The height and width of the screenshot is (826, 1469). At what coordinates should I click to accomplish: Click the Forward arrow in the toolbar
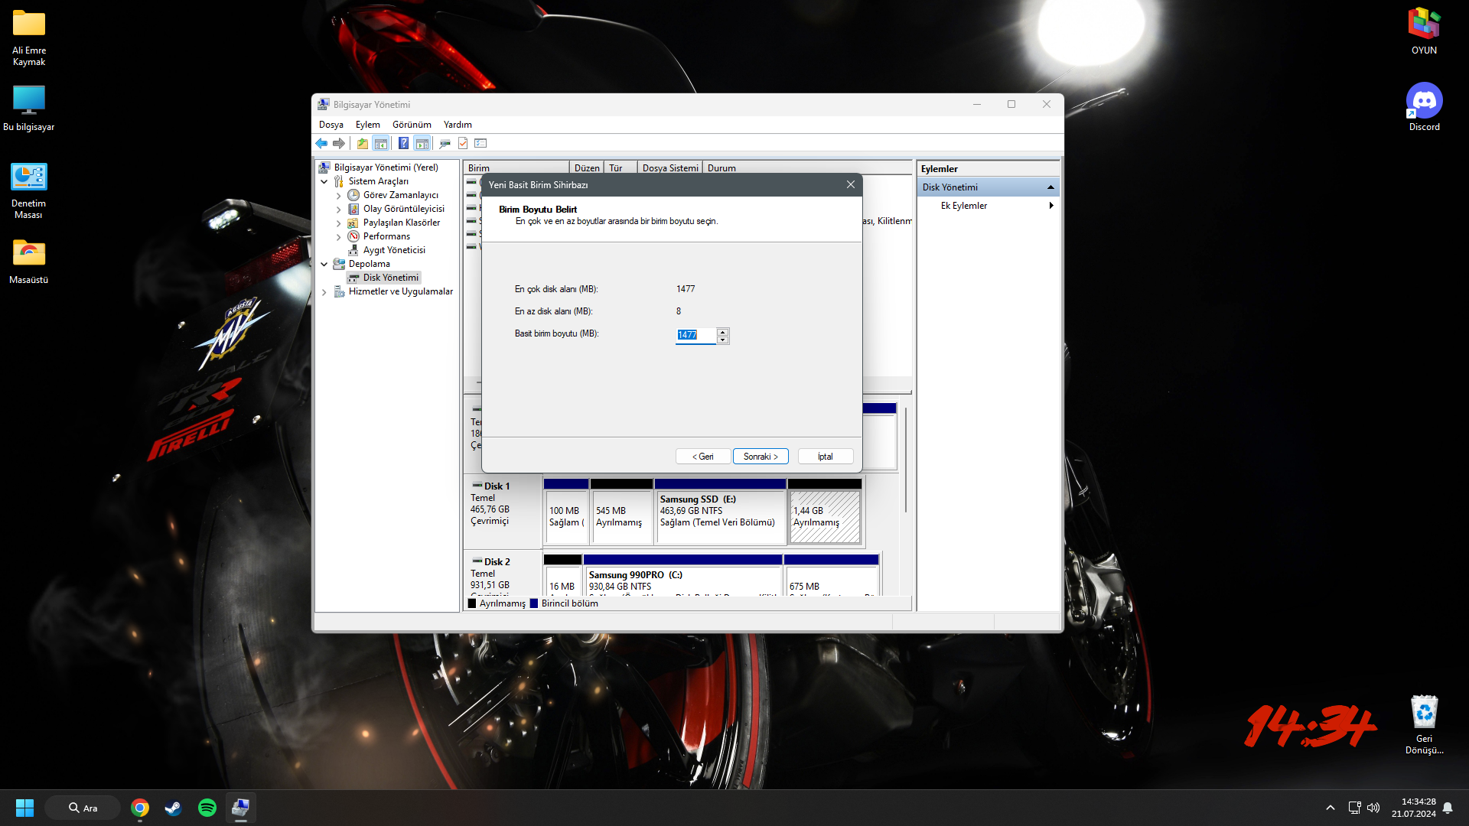point(339,143)
